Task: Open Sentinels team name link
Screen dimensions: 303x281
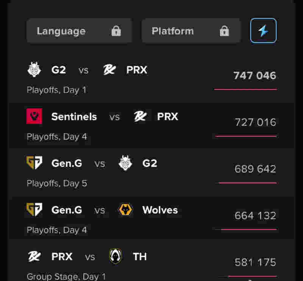Action: point(74,116)
